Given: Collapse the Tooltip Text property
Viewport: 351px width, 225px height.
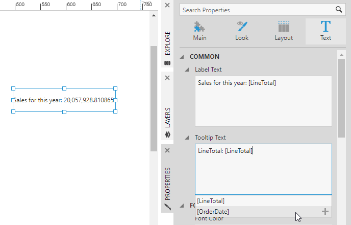Looking at the screenshot, I should [188, 138].
